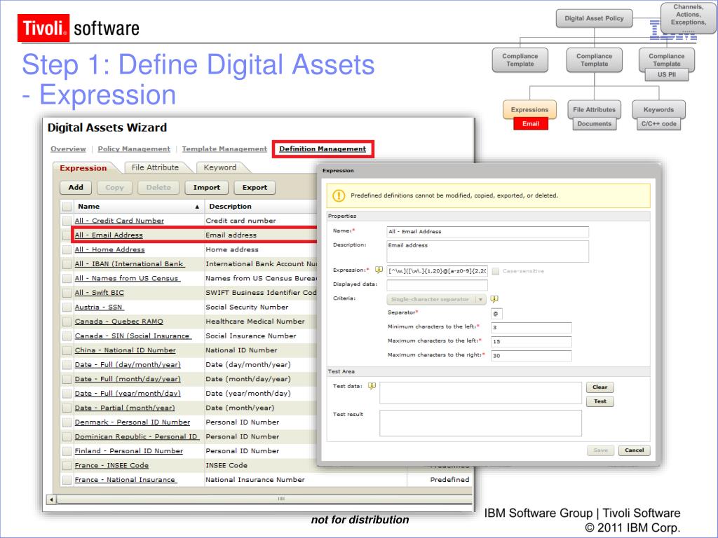Open All - Names from US Census link
718x538 pixels.
click(128, 278)
